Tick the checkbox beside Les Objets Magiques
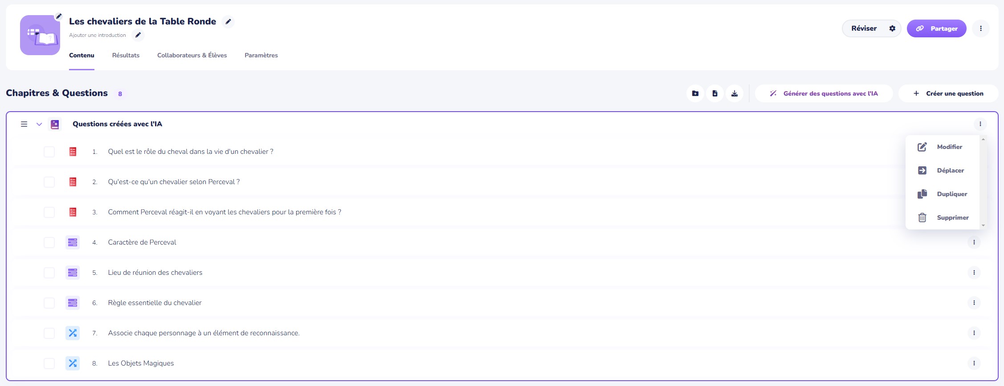Image resolution: width=1004 pixels, height=386 pixels. 49,363
